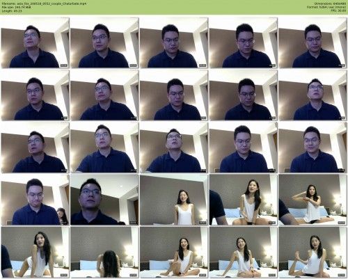Image resolution: width=348 pixels, height=279 pixels.
Task: Select the last thumbnail in the bottom row
Action: pos(313,253)
